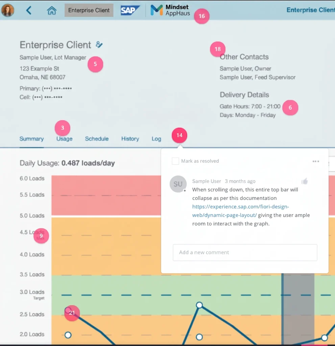The height and width of the screenshot is (346, 335).
Task: Open comment marker 5
Action: pyautogui.click(x=95, y=64)
